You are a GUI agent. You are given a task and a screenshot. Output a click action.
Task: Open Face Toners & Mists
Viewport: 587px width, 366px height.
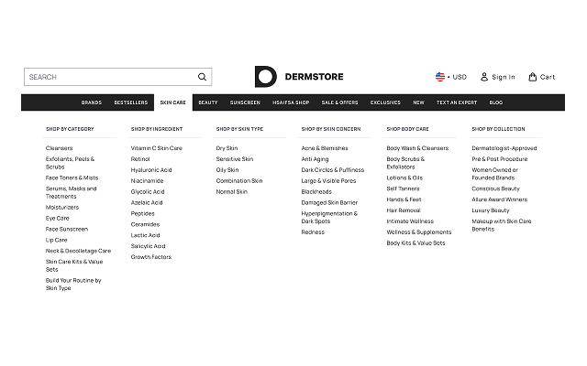pyautogui.click(x=72, y=178)
